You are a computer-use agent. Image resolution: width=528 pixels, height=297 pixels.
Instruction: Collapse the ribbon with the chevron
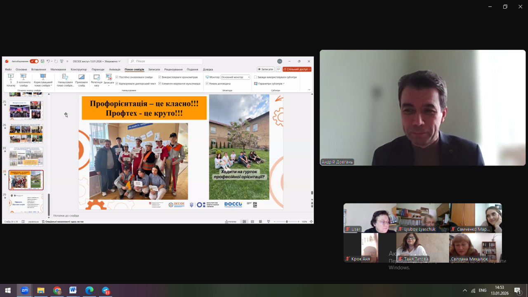coord(309,90)
